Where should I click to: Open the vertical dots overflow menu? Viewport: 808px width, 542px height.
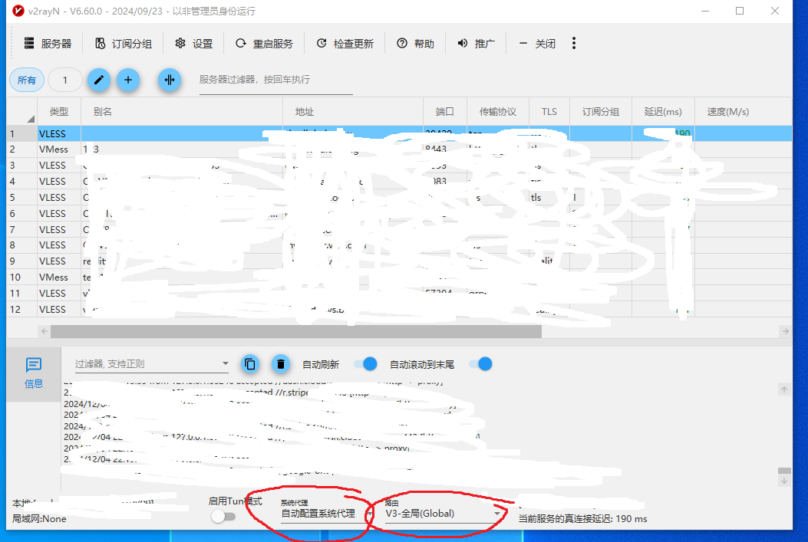[574, 43]
